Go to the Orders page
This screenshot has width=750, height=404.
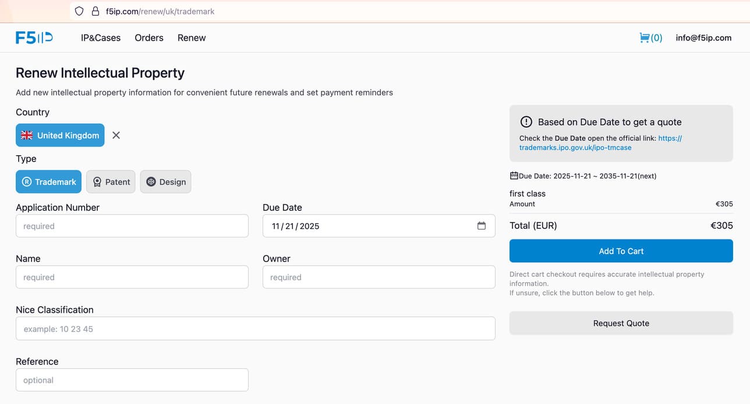(149, 38)
